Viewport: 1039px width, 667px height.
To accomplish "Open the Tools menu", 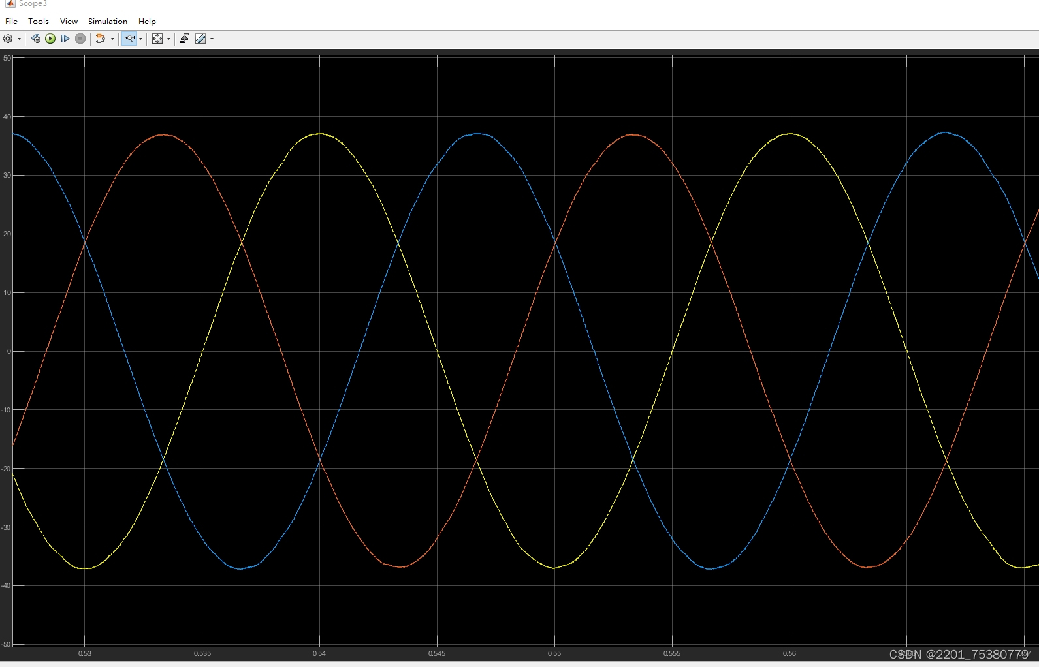I will 38,22.
